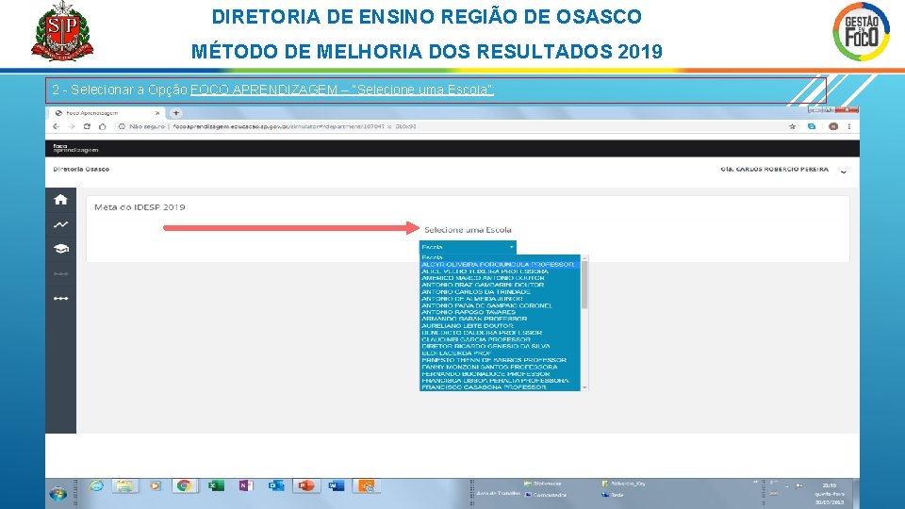Select the dimmed connected-dots sidebar icon

(x=60, y=273)
